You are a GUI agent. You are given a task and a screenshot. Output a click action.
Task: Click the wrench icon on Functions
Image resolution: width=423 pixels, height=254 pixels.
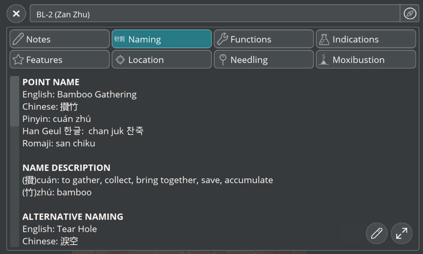tap(222, 39)
